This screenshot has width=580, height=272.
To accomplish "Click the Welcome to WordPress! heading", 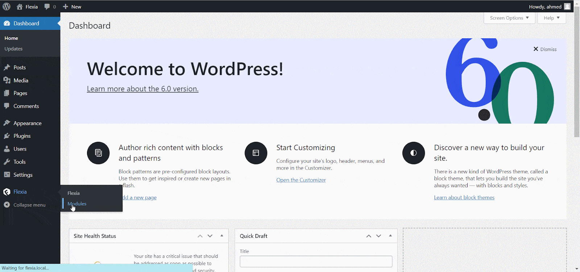I will point(185,69).
